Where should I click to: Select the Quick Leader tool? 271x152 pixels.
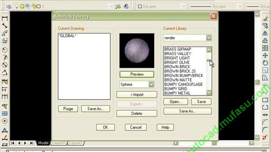5,106
